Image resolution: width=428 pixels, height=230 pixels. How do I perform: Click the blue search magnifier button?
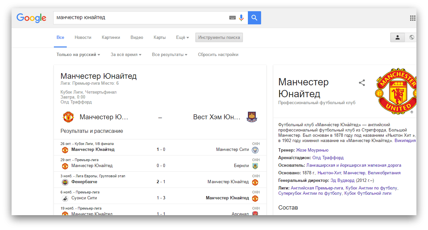coord(254,18)
